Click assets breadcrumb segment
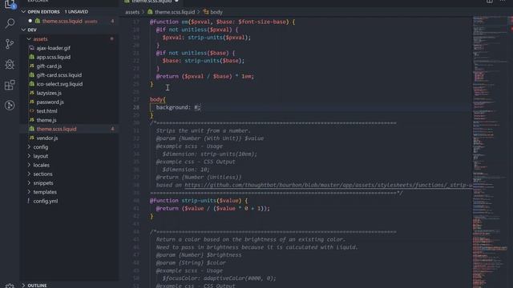Viewport: 513px width, 288px height. pos(132,12)
